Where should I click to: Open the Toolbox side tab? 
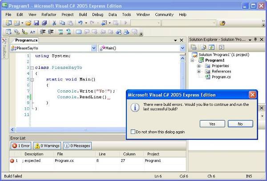point(4,48)
